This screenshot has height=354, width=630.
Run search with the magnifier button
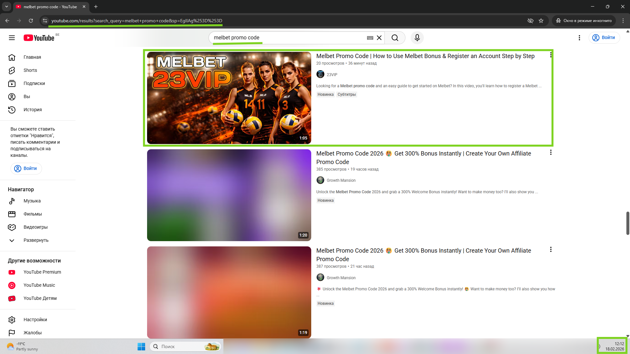point(395,38)
